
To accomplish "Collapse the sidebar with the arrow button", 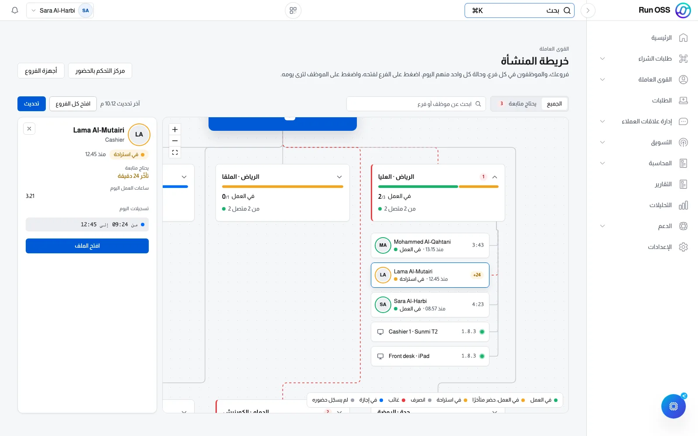I will click(588, 10).
